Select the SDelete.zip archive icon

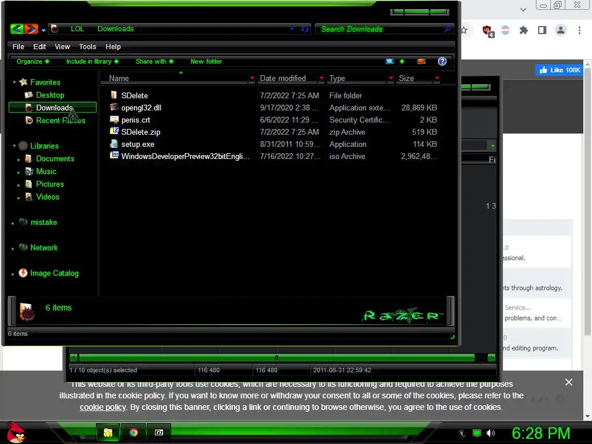(x=114, y=131)
